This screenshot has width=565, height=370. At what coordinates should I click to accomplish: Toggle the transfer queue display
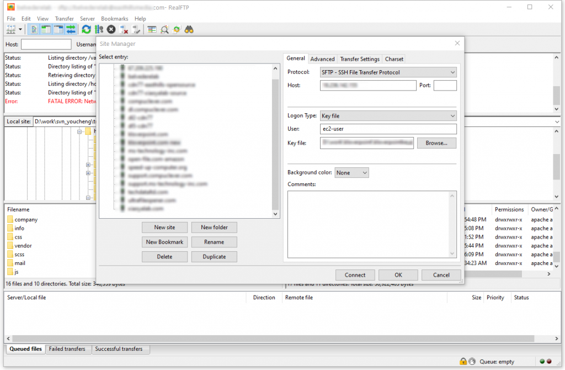pyautogui.click(x=71, y=29)
